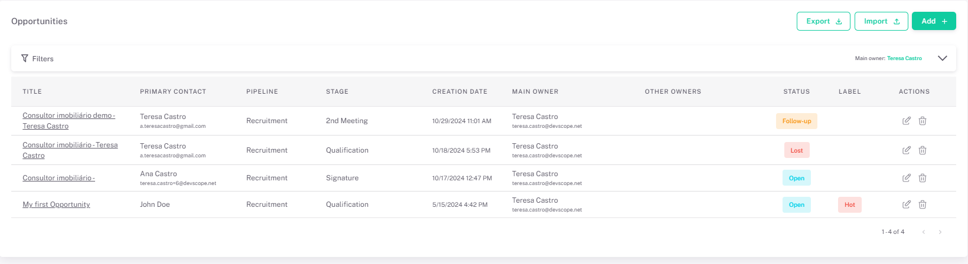This screenshot has width=968, height=264.
Task: Click the Import button
Action: tap(881, 21)
